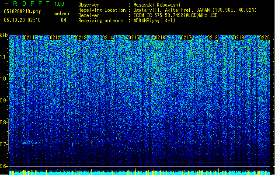Click the 0215 time marker label

(x=134, y=38)
